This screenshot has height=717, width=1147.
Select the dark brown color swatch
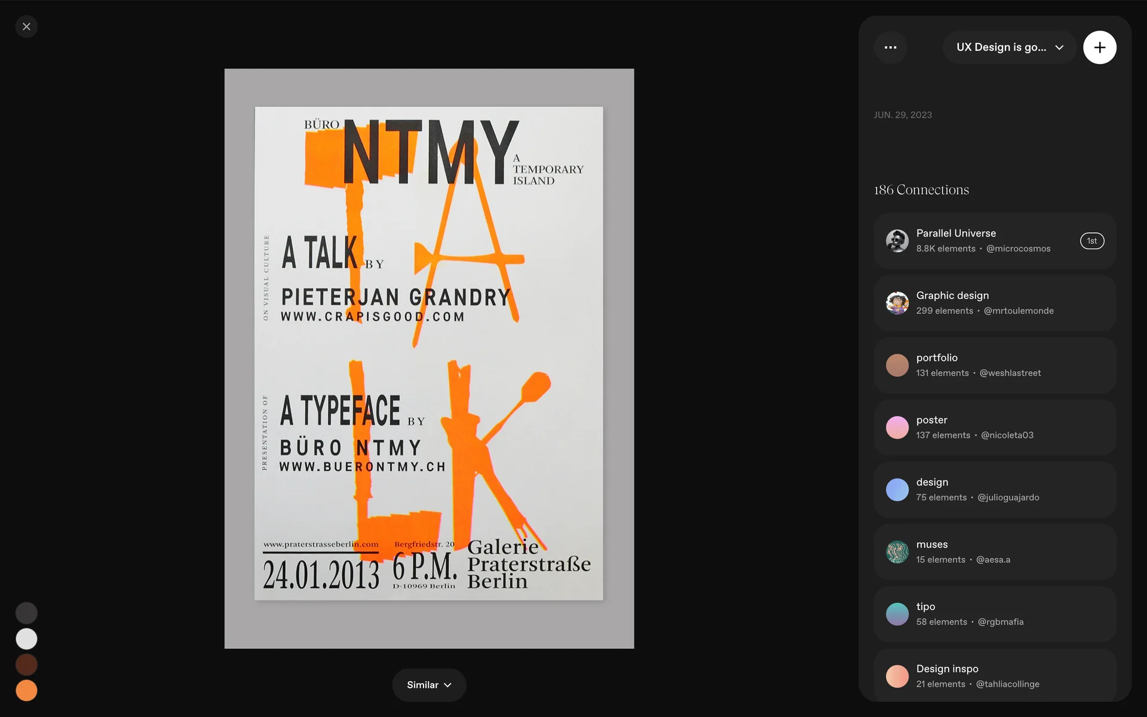point(26,664)
